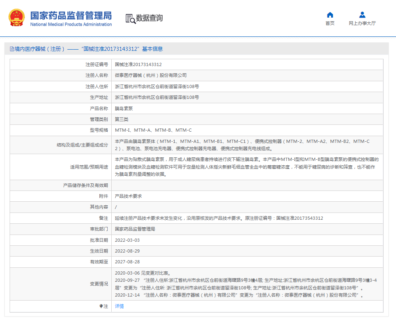The width and height of the screenshot is (396, 321).
Task: Open 网上办事大厅 online service hall
Action: click(362, 23)
